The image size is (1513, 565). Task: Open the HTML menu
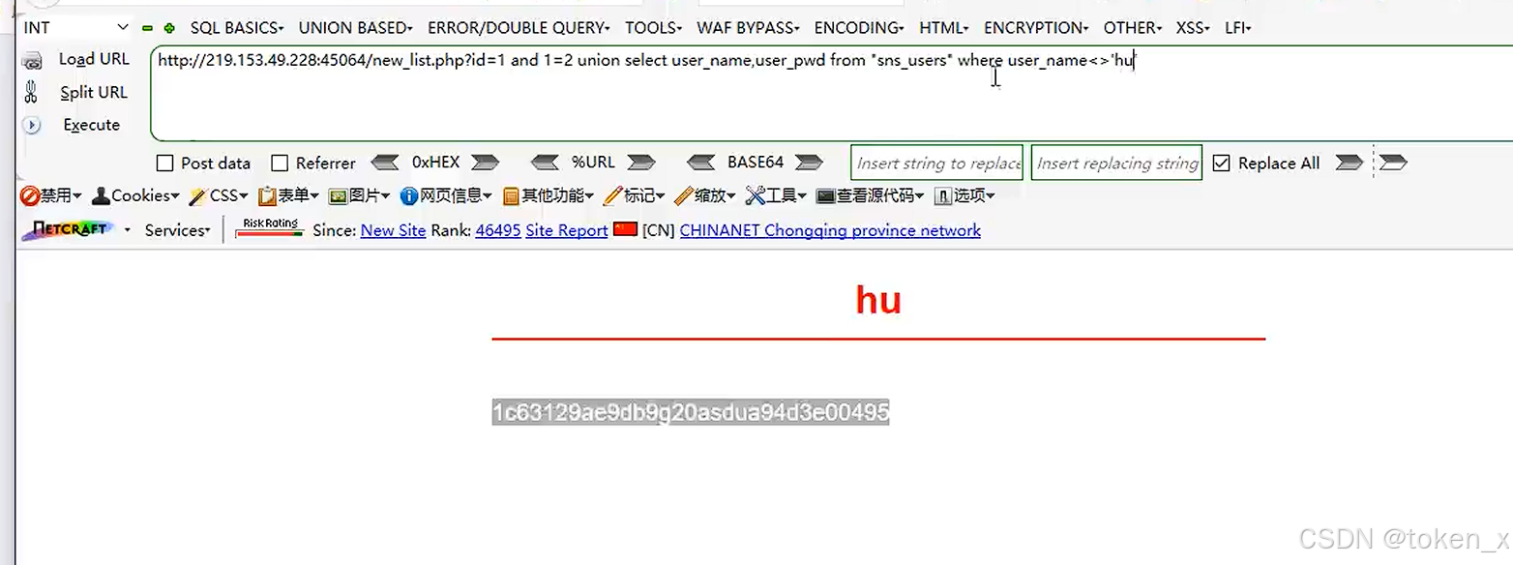pos(944,28)
